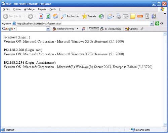
Task: Click the Intranet local zone icon
Action: [133, 130]
